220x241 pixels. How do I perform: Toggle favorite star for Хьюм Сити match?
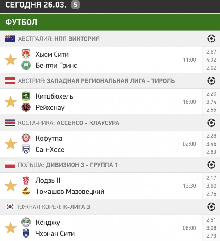11,60
